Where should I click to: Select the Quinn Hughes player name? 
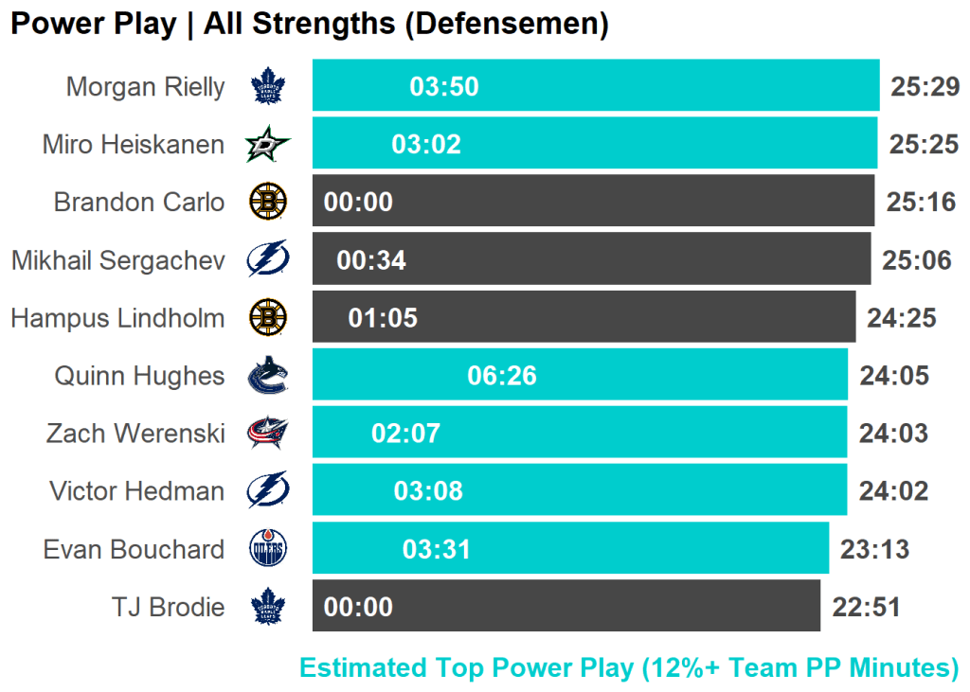click(x=139, y=376)
